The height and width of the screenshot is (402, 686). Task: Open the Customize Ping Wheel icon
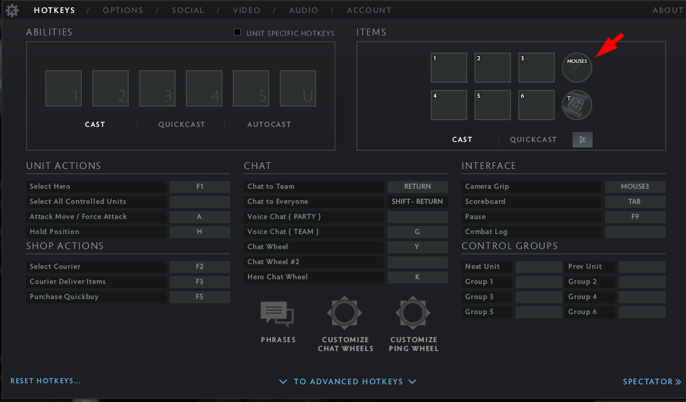click(x=413, y=313)
